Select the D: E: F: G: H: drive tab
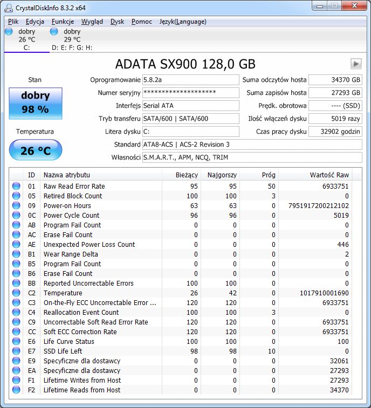This screenshot has width=371, height=408. (72, 39)
